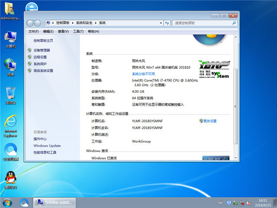Screen dimensions: 277x208
Task: Click the Windows Start orb
Action: pyautogui.click(x=7, y=202)
